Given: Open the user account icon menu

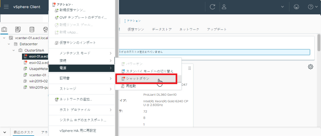Looking at the screenshot, I should (224, 7).
